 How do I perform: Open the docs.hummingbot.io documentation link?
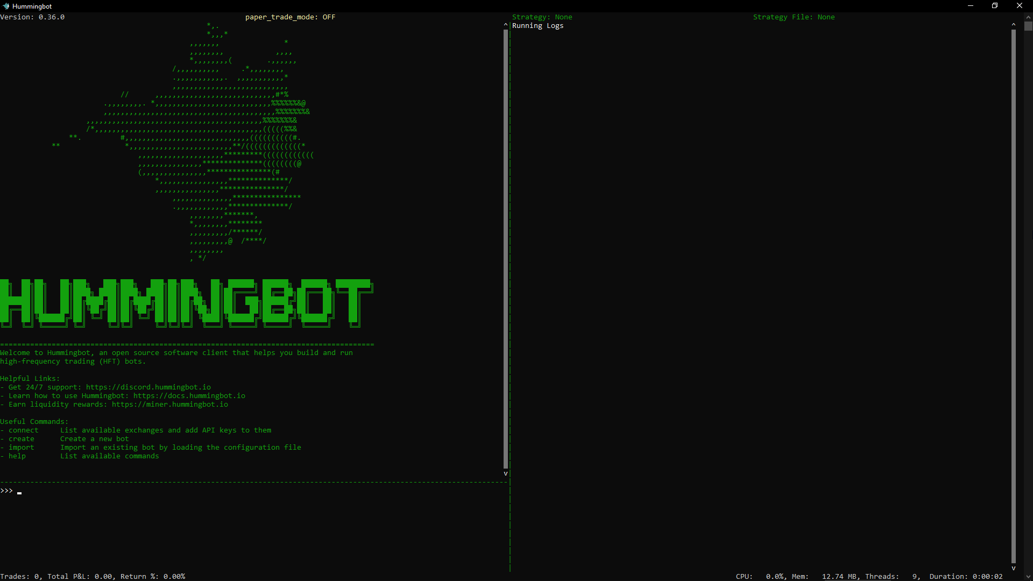[189, 395]
